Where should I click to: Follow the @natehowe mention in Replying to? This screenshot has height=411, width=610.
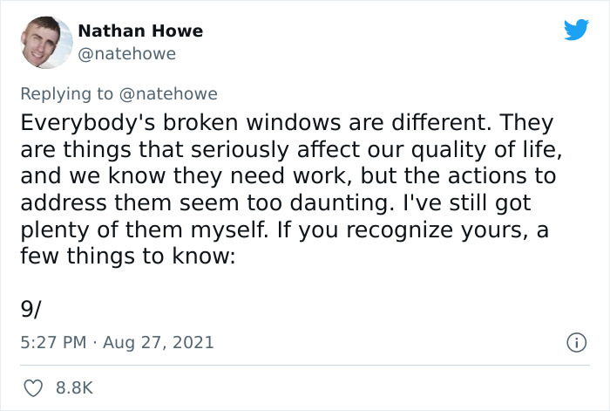tap(168, 94)
